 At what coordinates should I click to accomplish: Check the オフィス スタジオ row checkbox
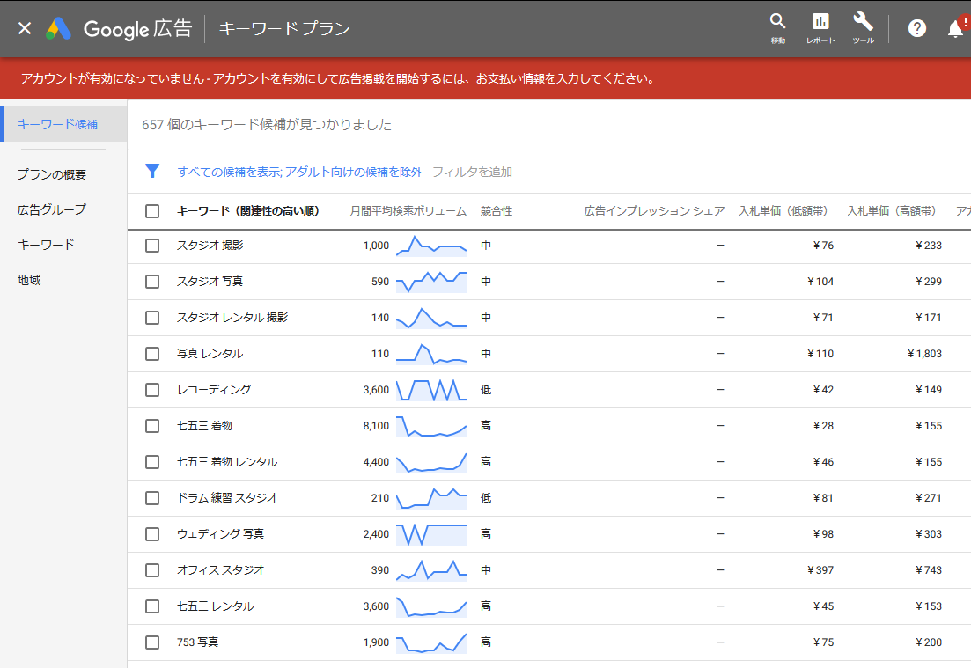pos(152,570)
